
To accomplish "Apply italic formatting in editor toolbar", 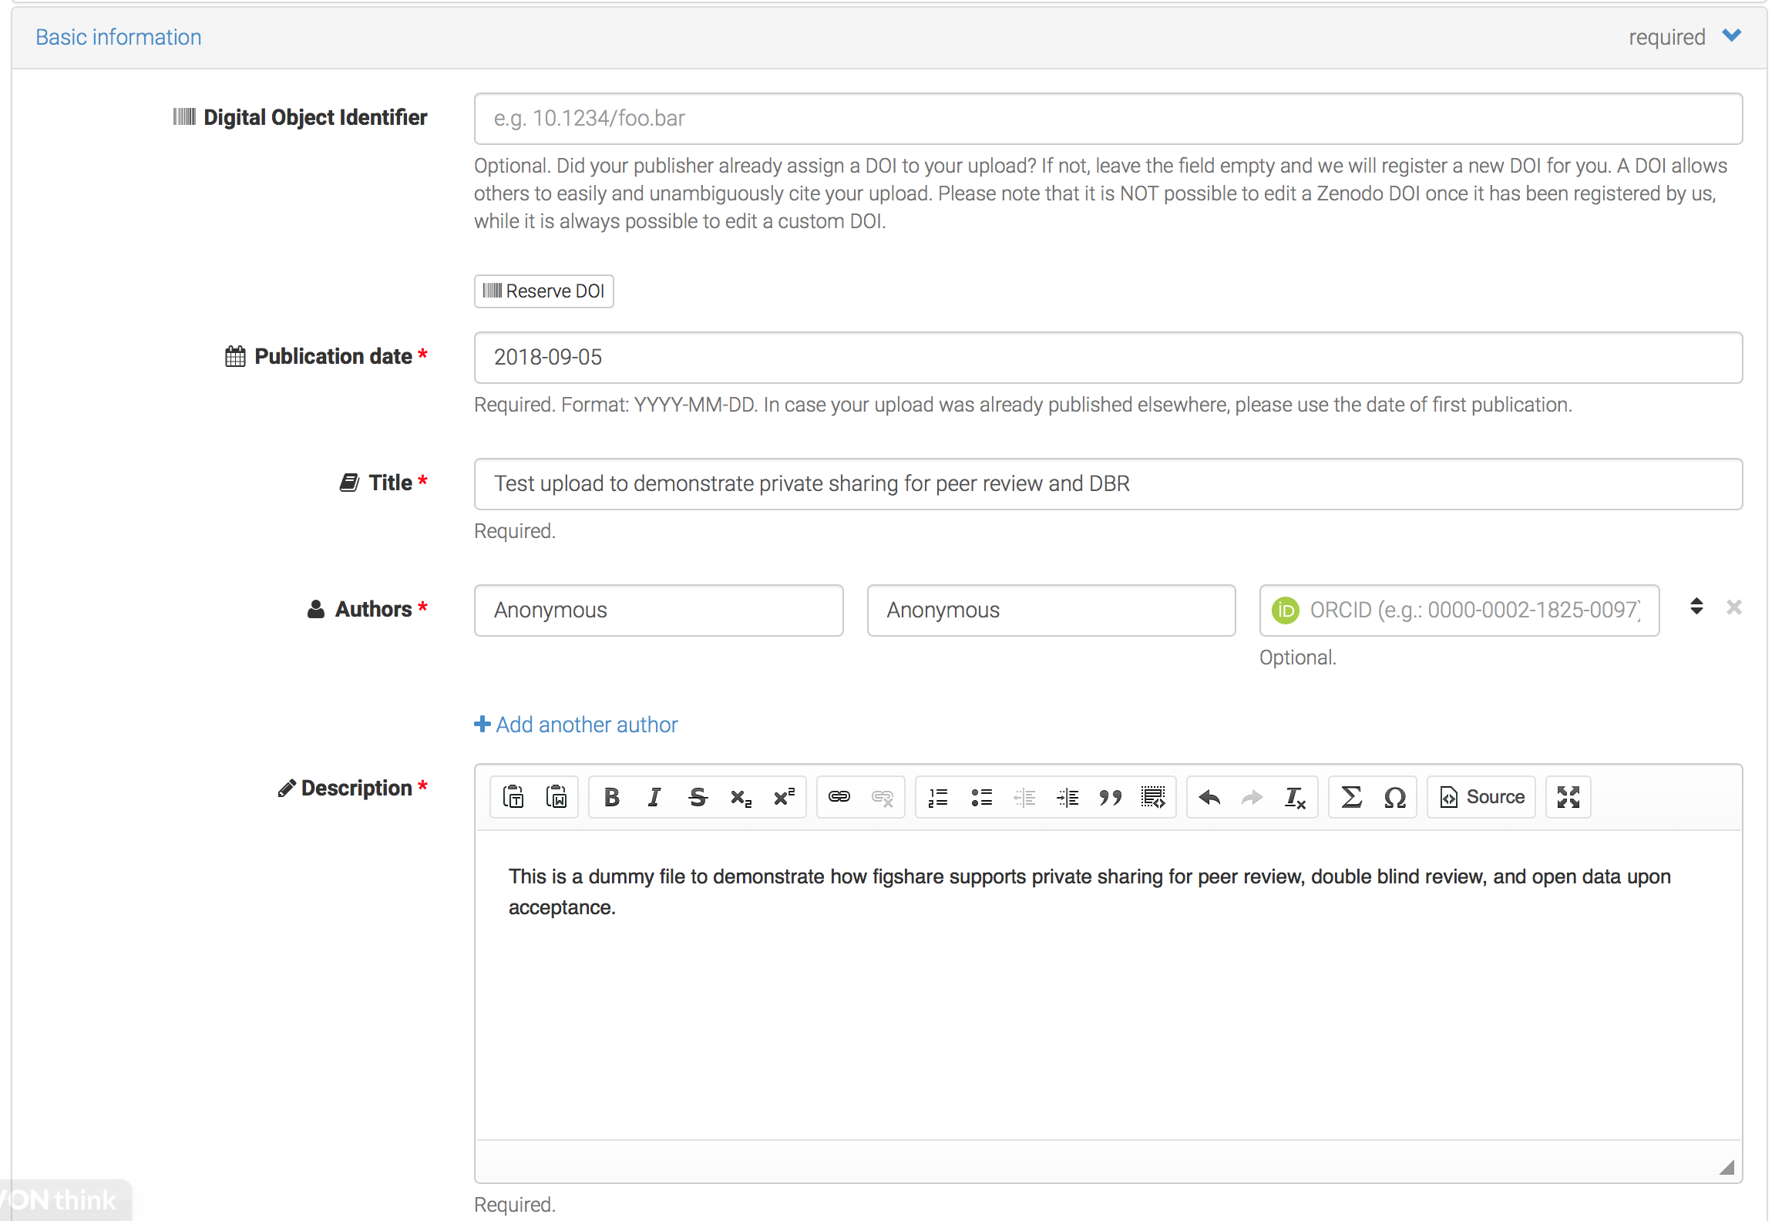I will point(654,797).
